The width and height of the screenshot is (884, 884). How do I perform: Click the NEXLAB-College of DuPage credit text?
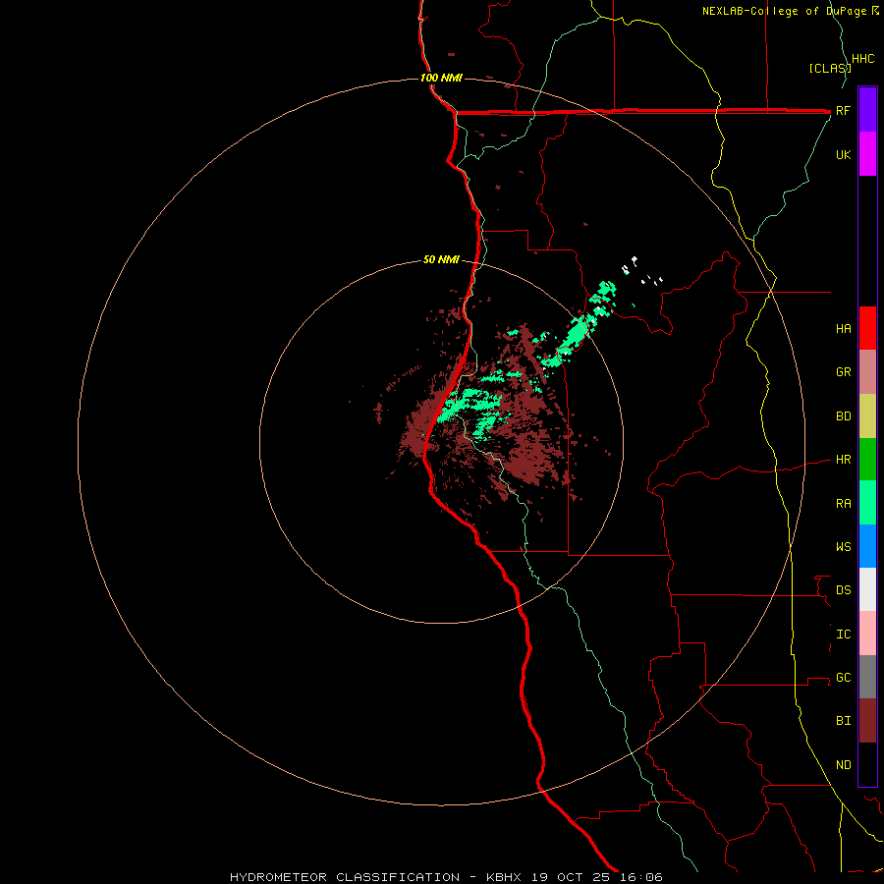(x=784, y=11)
